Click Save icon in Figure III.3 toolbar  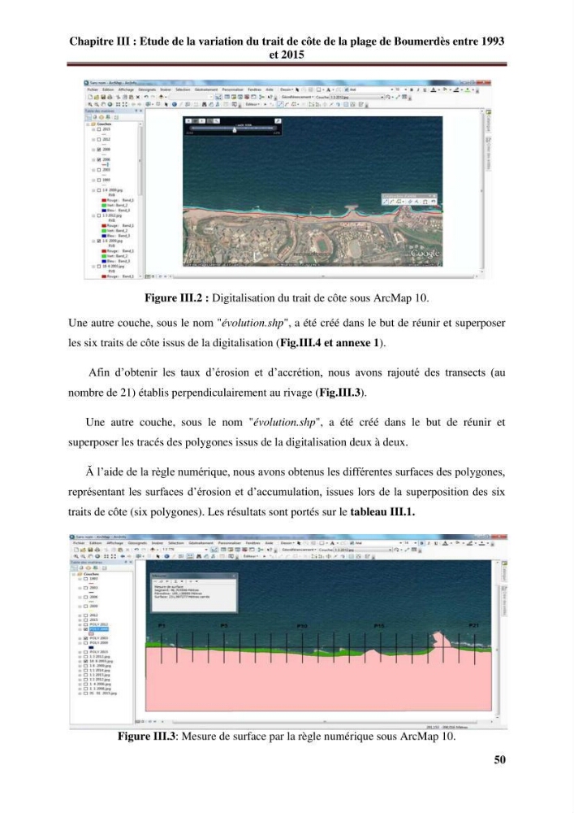(90, 550)
